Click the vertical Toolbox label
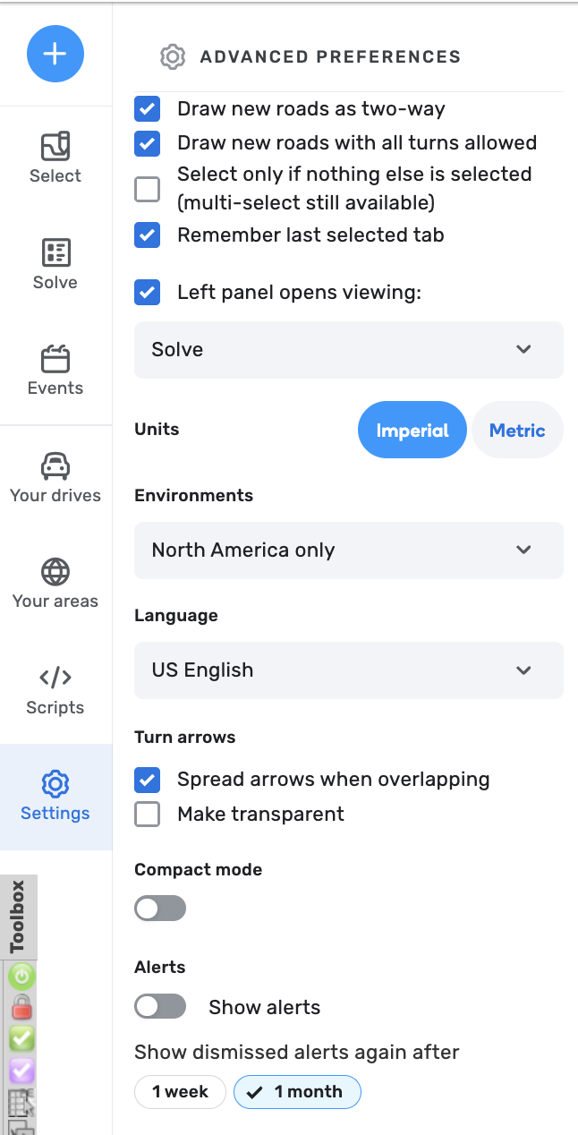 (18, 917)
